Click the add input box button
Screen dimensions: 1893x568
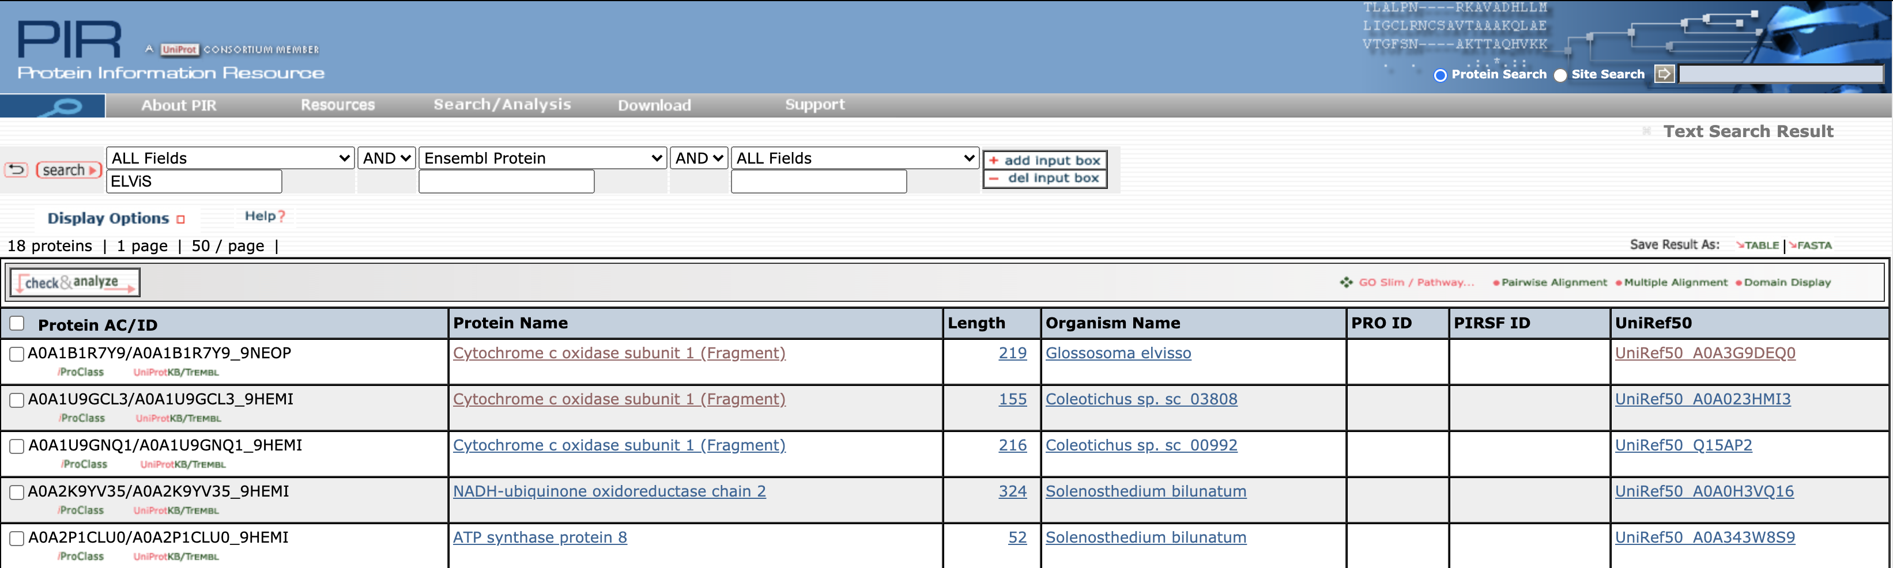tap(1044, 160)
